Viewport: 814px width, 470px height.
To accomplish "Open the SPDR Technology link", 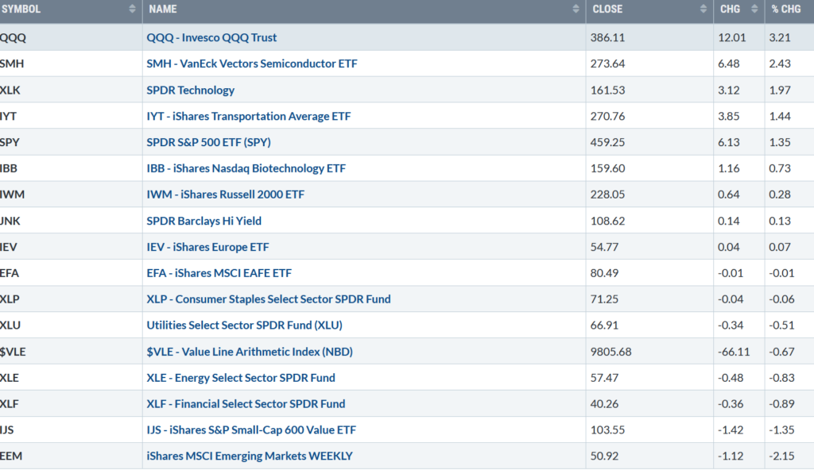I will [x=191, y=90].
